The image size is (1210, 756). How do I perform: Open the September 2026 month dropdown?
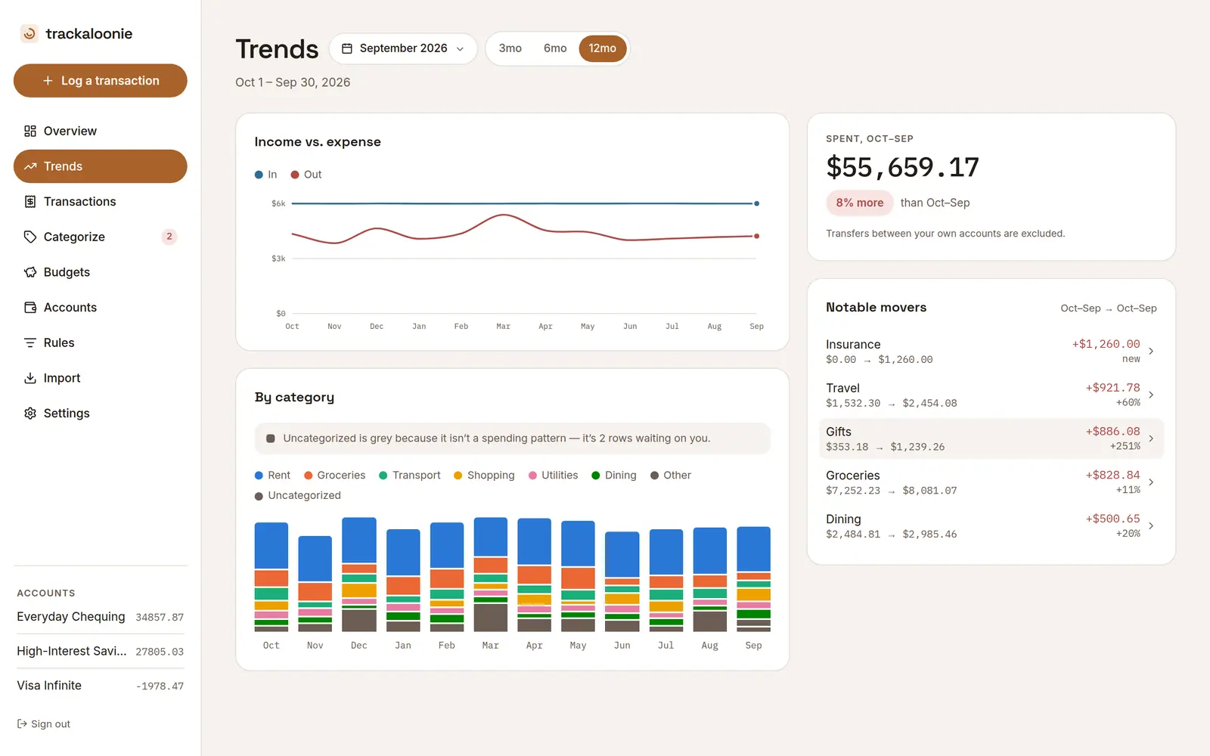pyautogui.click(x=403, y=48)
